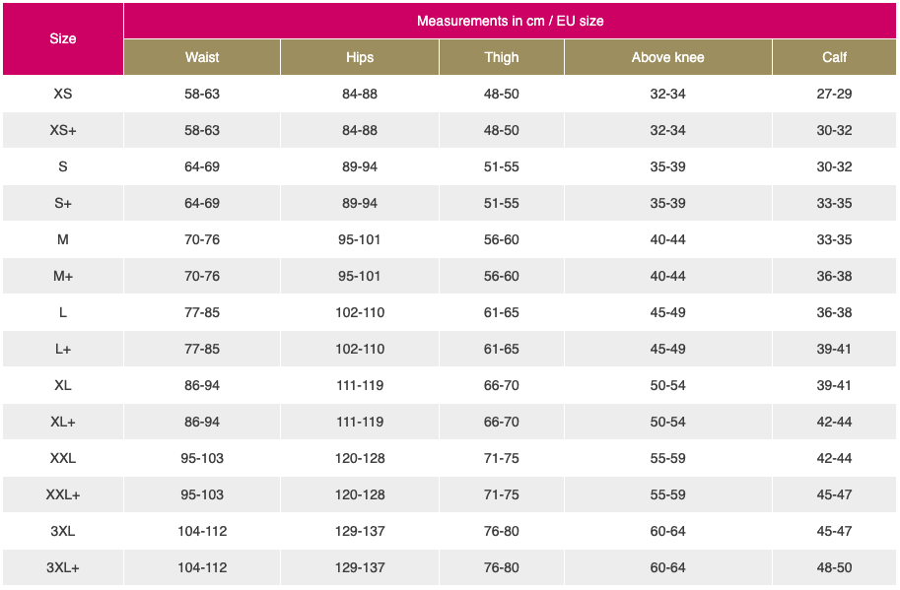
Task: Click the Hips column header
Action: click(x=360, y=57)
